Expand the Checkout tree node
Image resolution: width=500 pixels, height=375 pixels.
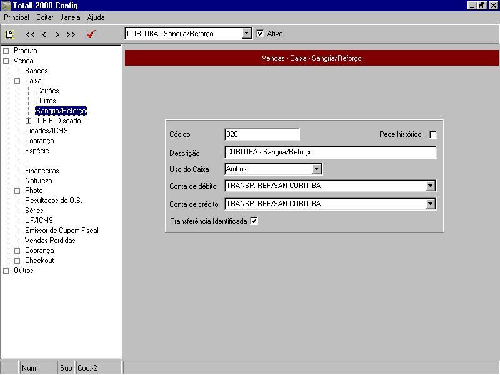click(x=17, y=261)
